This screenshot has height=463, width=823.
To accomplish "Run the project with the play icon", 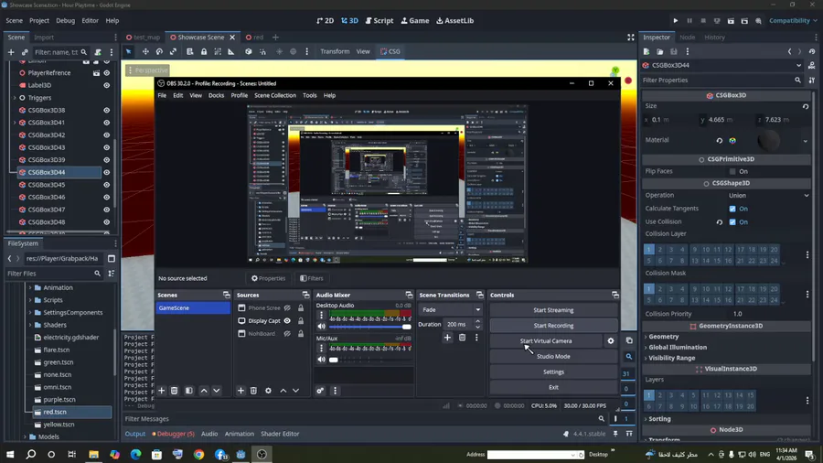I will pyautogui.click(x=676, y=20).
